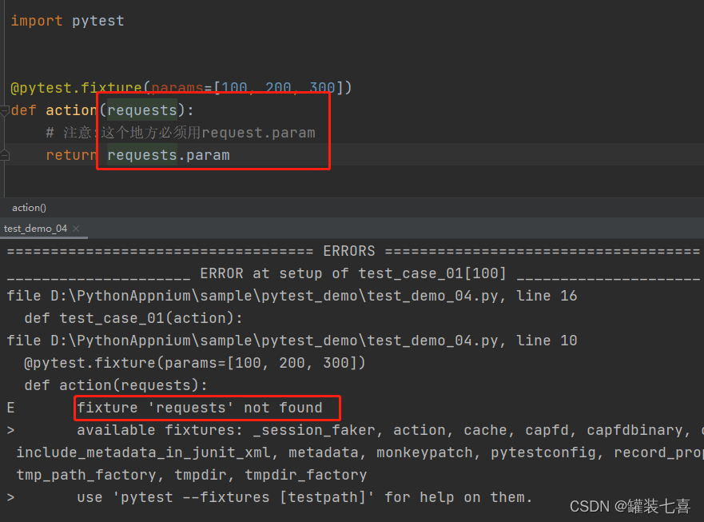Click 'requests.param' in the return line
Screen dimensions: 704x522
coord(169,155)
